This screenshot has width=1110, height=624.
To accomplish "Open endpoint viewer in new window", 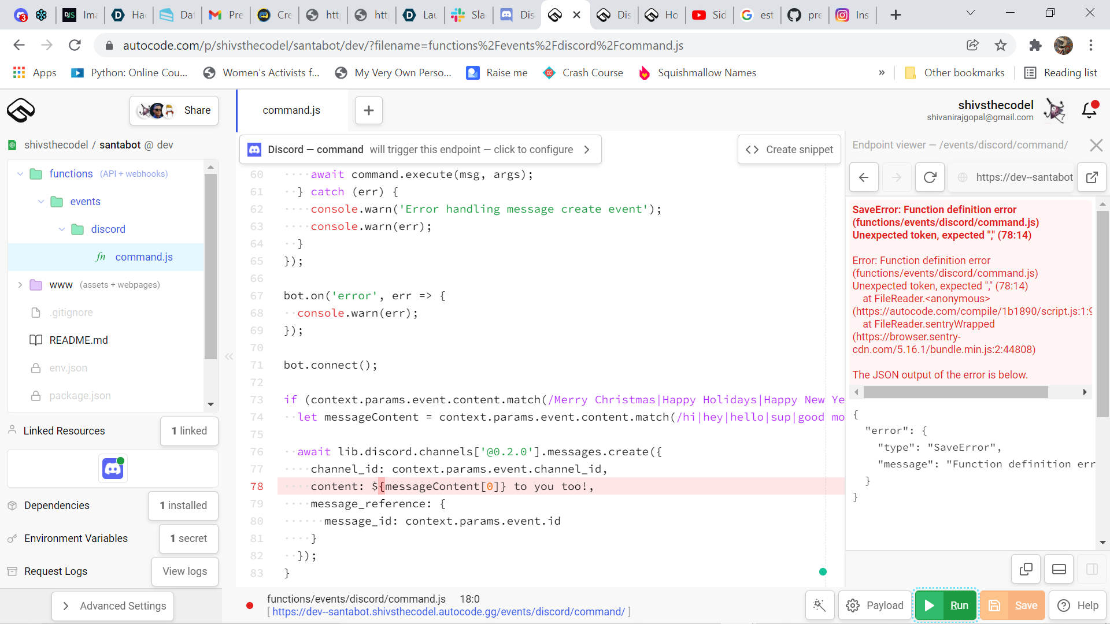I will 1091,177.
